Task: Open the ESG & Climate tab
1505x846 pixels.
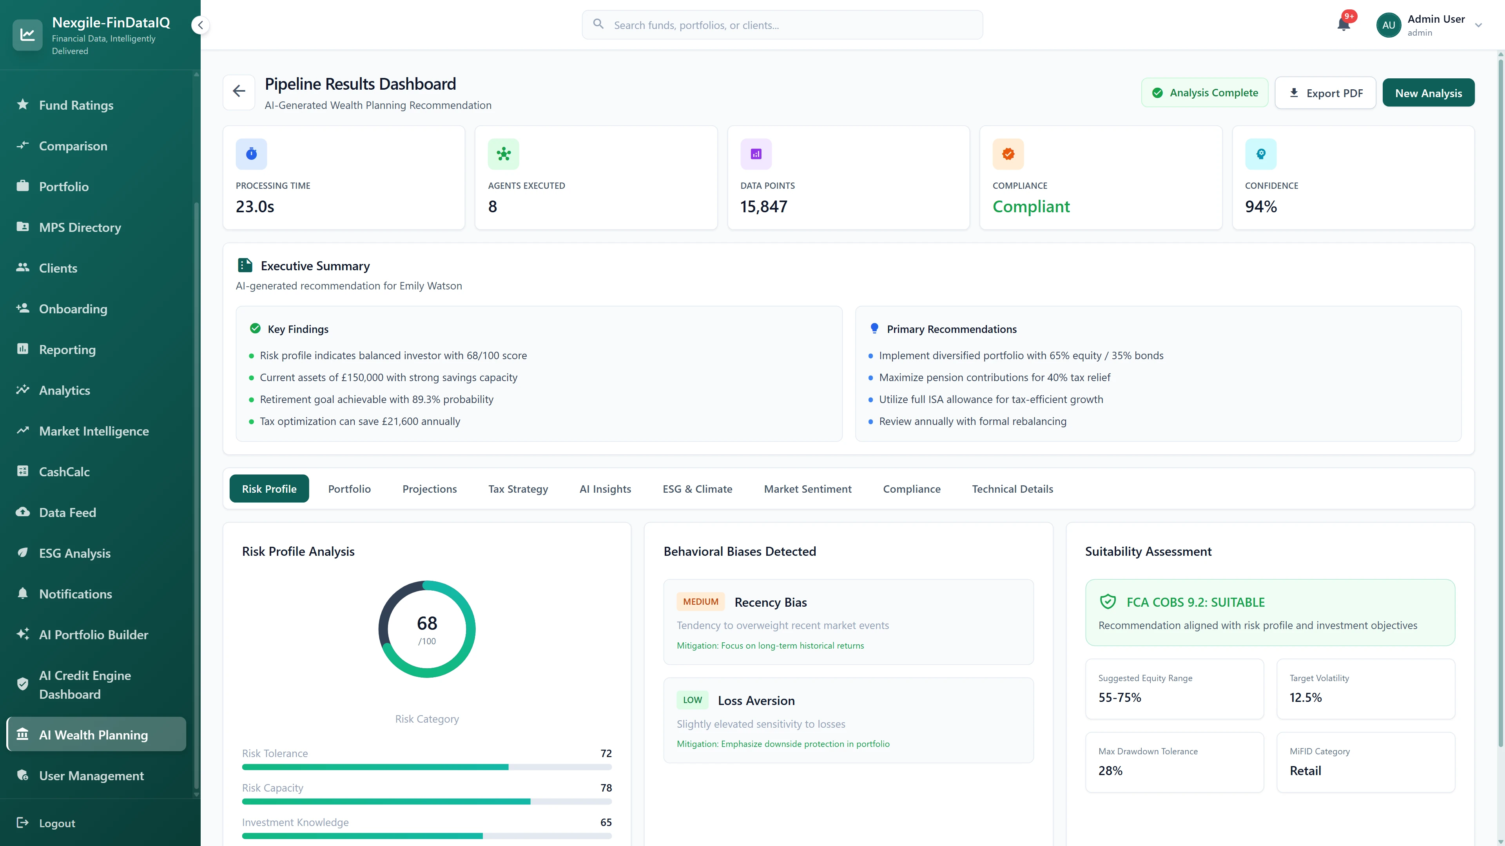Action: click(x=697, y=489)
